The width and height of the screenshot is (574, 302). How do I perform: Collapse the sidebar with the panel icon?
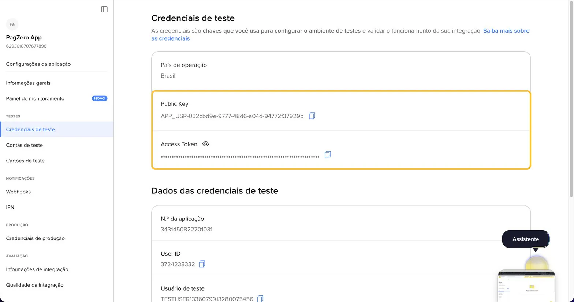coord(104,9)
